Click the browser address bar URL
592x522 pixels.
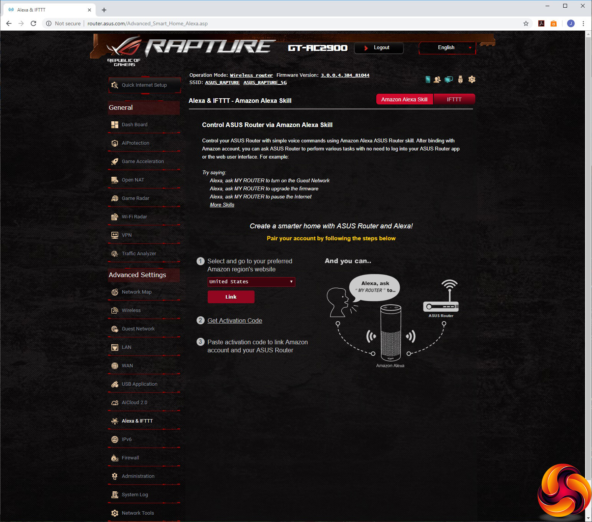pyautogui.click(x=147, y=23)
